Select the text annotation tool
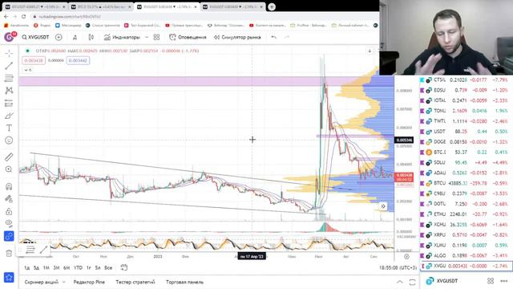The image size is (513, 289). (x=9, y=128)
